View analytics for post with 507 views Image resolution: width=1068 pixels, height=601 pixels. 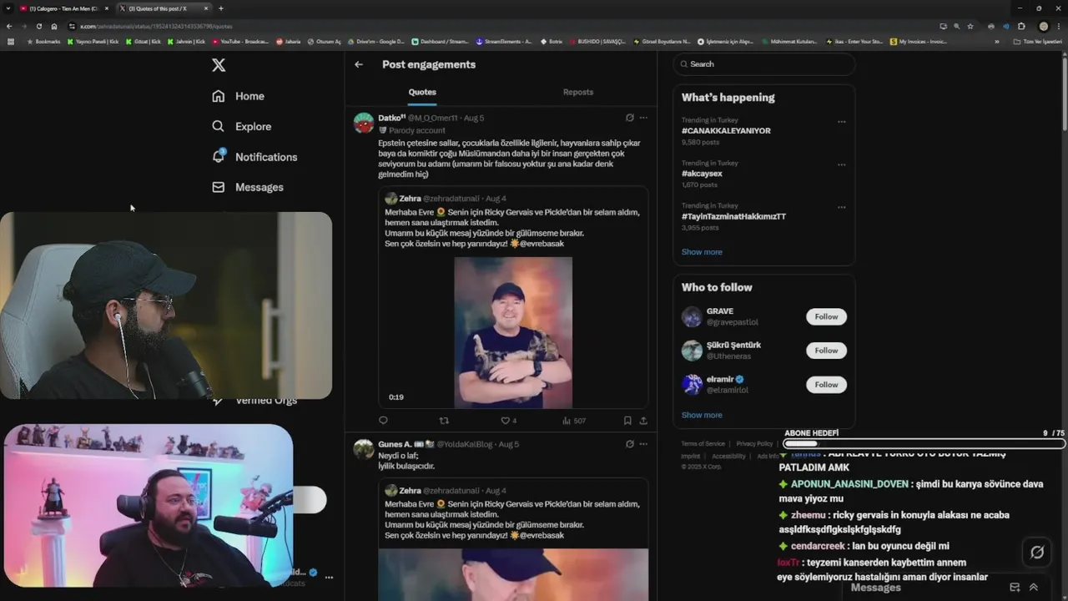point(574,421)
